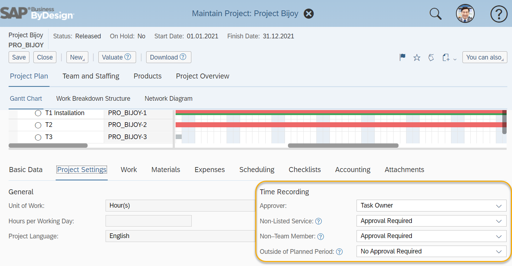
Task: Select the Network Diagram view
Action: click(x=168, y=99)
